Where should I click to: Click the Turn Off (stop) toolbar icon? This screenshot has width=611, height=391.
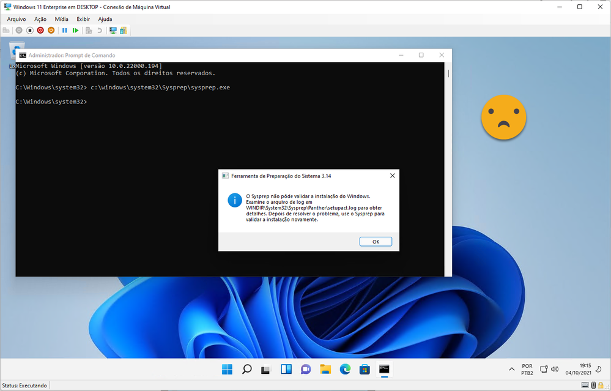[x=29, y=31]
